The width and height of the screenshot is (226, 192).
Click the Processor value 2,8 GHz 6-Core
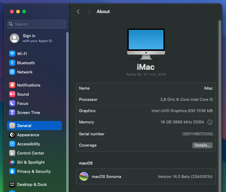tap(187, 100)
